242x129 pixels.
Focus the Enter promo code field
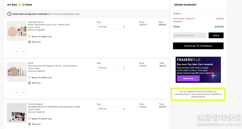click(x=189, y=35)
